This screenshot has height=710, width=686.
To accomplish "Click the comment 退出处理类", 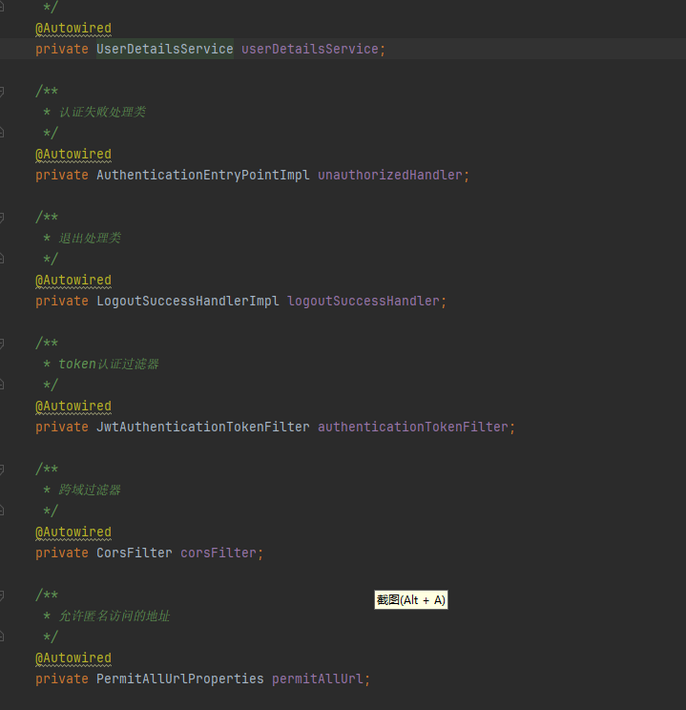I will click(x=90, y=238).
